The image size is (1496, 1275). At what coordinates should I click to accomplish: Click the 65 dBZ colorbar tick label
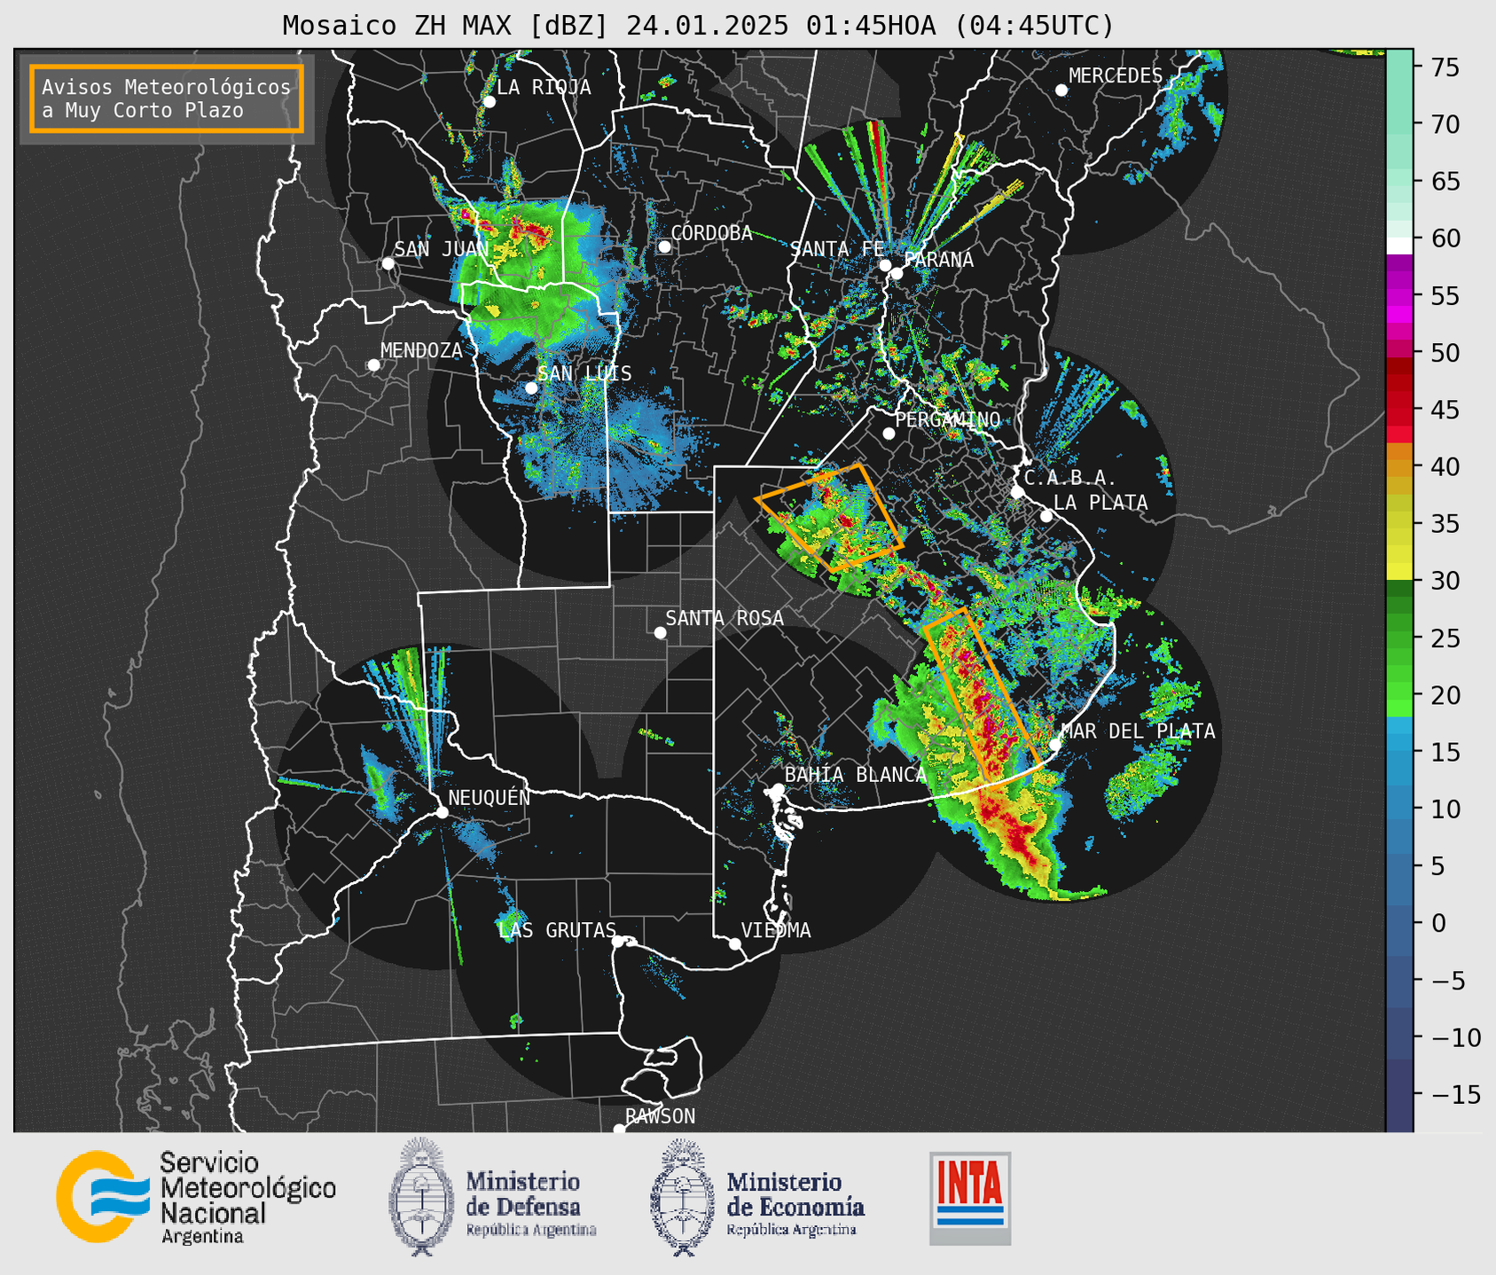[1445, 182]
